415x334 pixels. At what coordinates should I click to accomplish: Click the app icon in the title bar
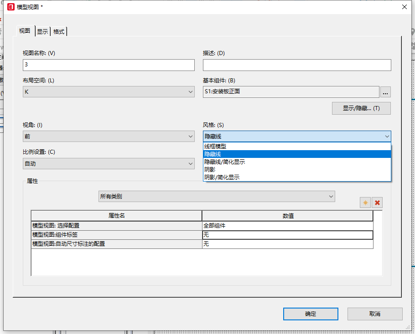point(11,7)
